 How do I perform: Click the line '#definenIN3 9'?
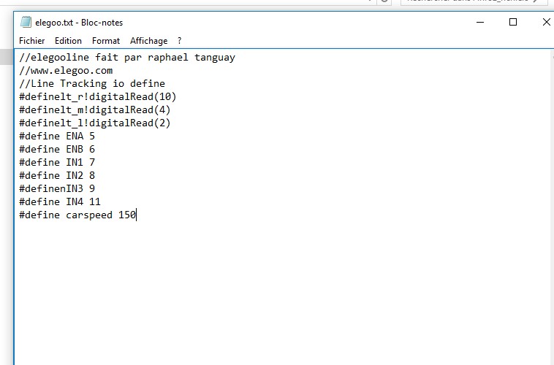pos(57,188)
